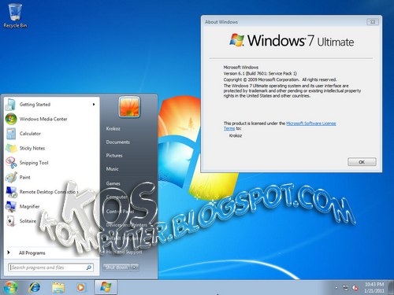394x295 pixels.
Task: Open the Snipping Tool icon
Action: (11, 163)
